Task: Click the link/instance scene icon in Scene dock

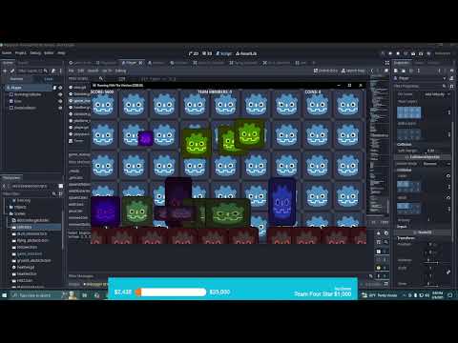Action: (12, 71)
